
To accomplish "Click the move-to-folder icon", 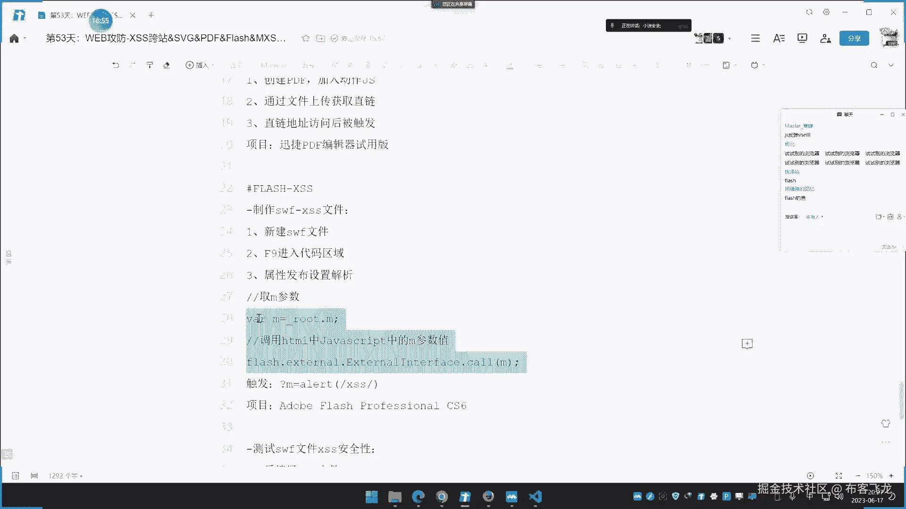I will 320,38.
